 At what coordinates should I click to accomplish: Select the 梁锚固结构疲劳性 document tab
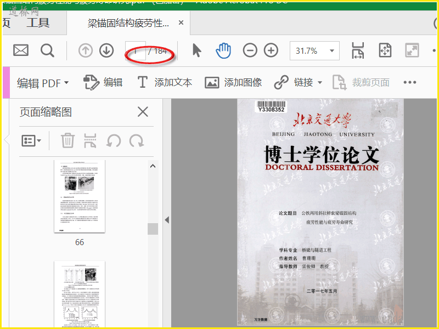128,23
